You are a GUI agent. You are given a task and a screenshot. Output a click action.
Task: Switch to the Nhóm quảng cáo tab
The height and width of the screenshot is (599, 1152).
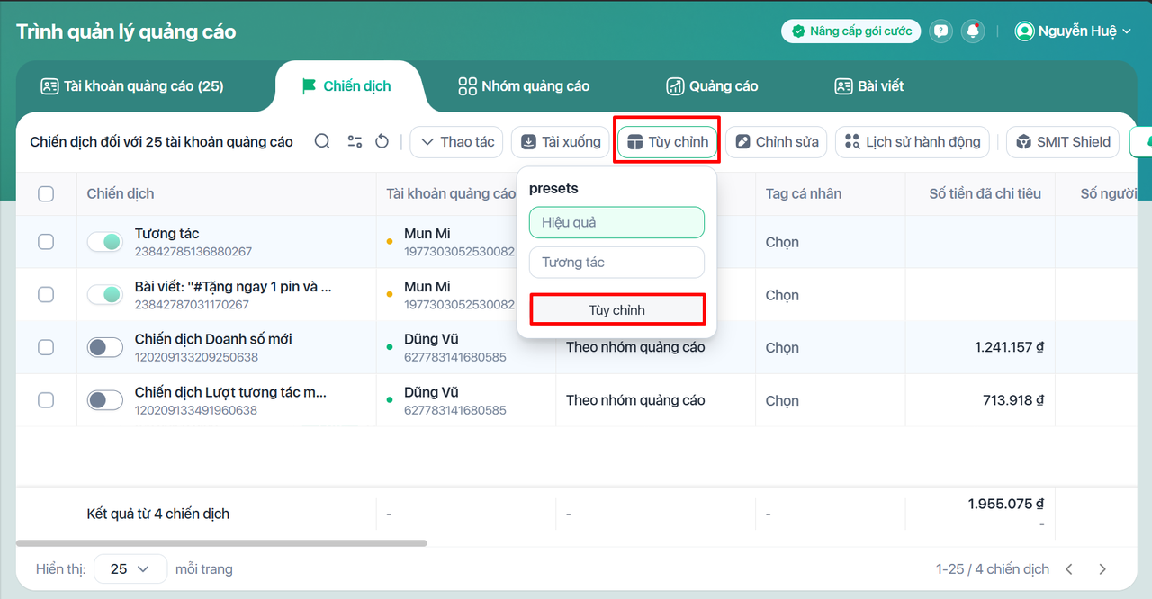click(524, 86)
